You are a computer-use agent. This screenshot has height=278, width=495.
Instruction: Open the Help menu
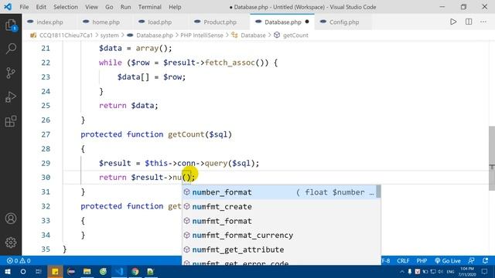pyautogui.click(x=175, y=7)
